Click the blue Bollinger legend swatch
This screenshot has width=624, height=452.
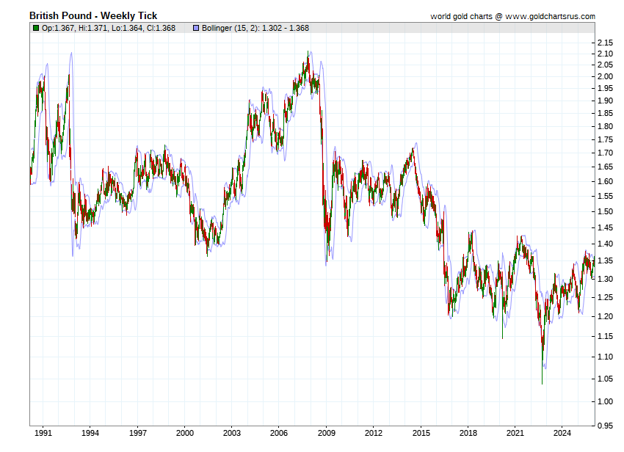coord(195,28)
